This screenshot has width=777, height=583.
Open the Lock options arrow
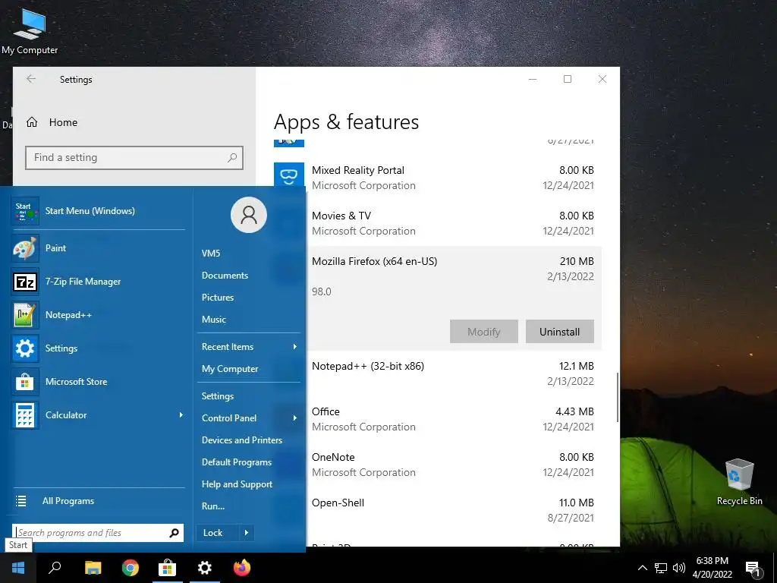point(247,532)
